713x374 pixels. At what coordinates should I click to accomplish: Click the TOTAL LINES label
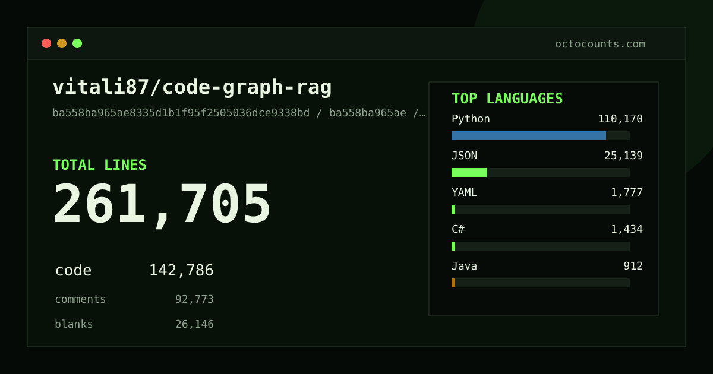pos(99,165)
